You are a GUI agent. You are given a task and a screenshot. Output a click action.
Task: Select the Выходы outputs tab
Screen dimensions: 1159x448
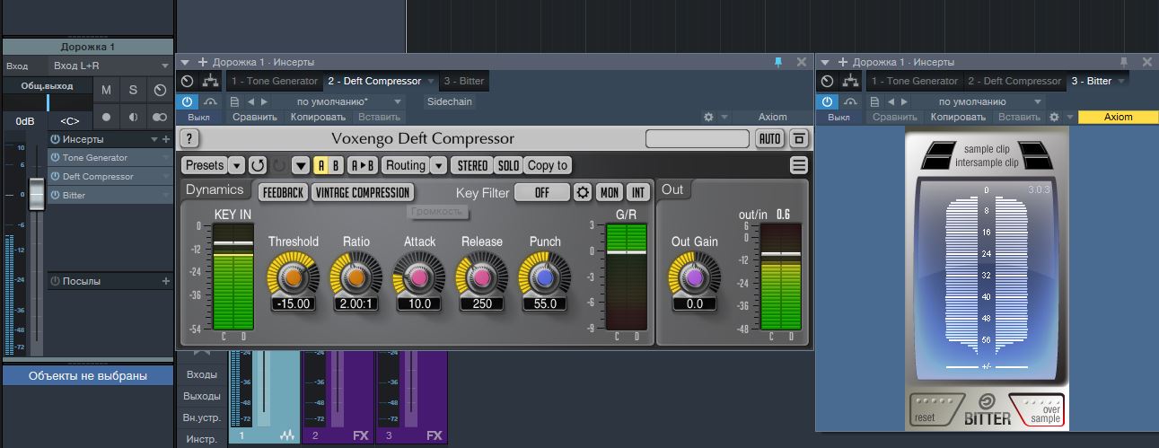(x=202, y=396)
